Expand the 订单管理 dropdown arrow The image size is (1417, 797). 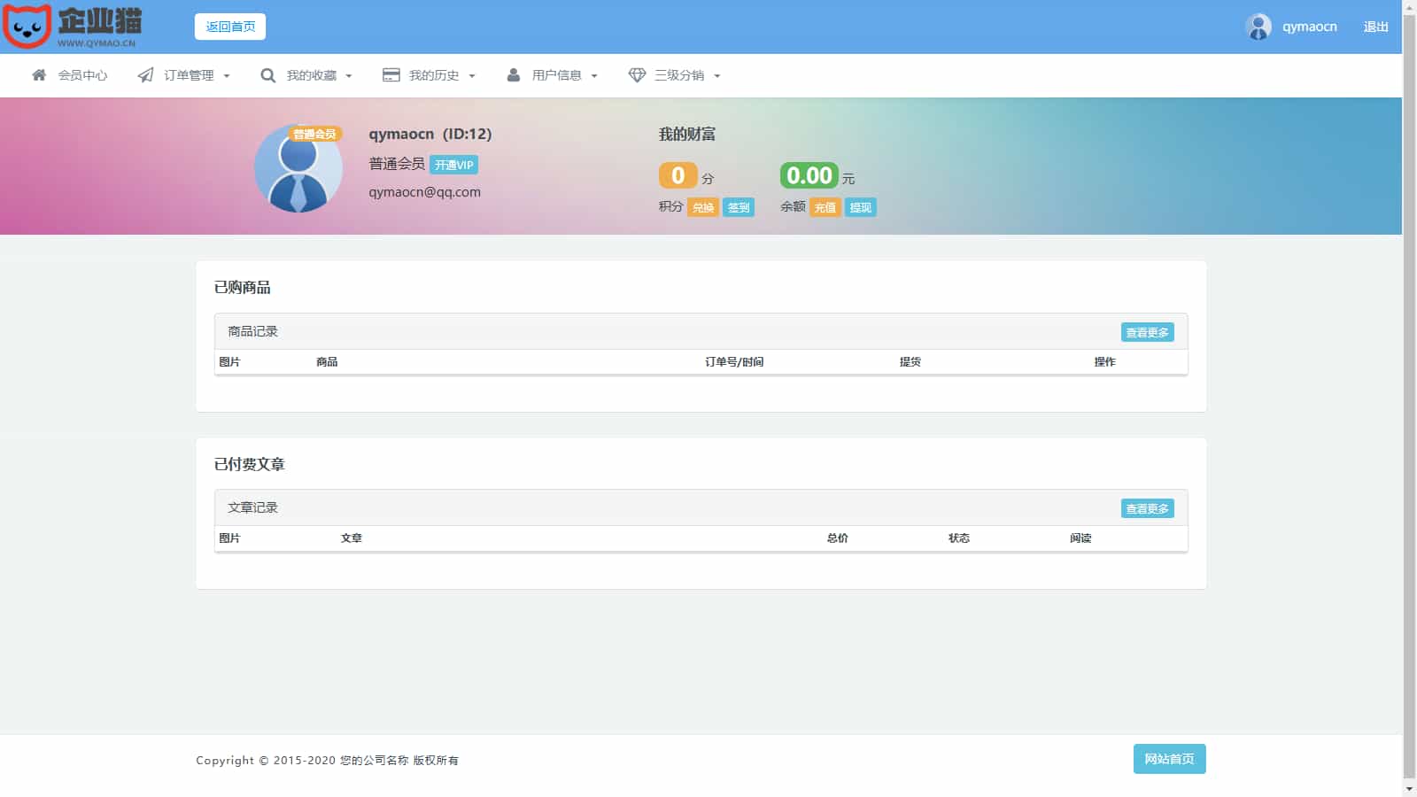(x=227, y=76)
